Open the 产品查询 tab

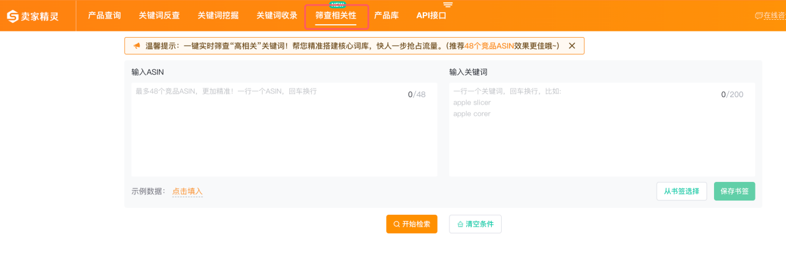[104, 15]
